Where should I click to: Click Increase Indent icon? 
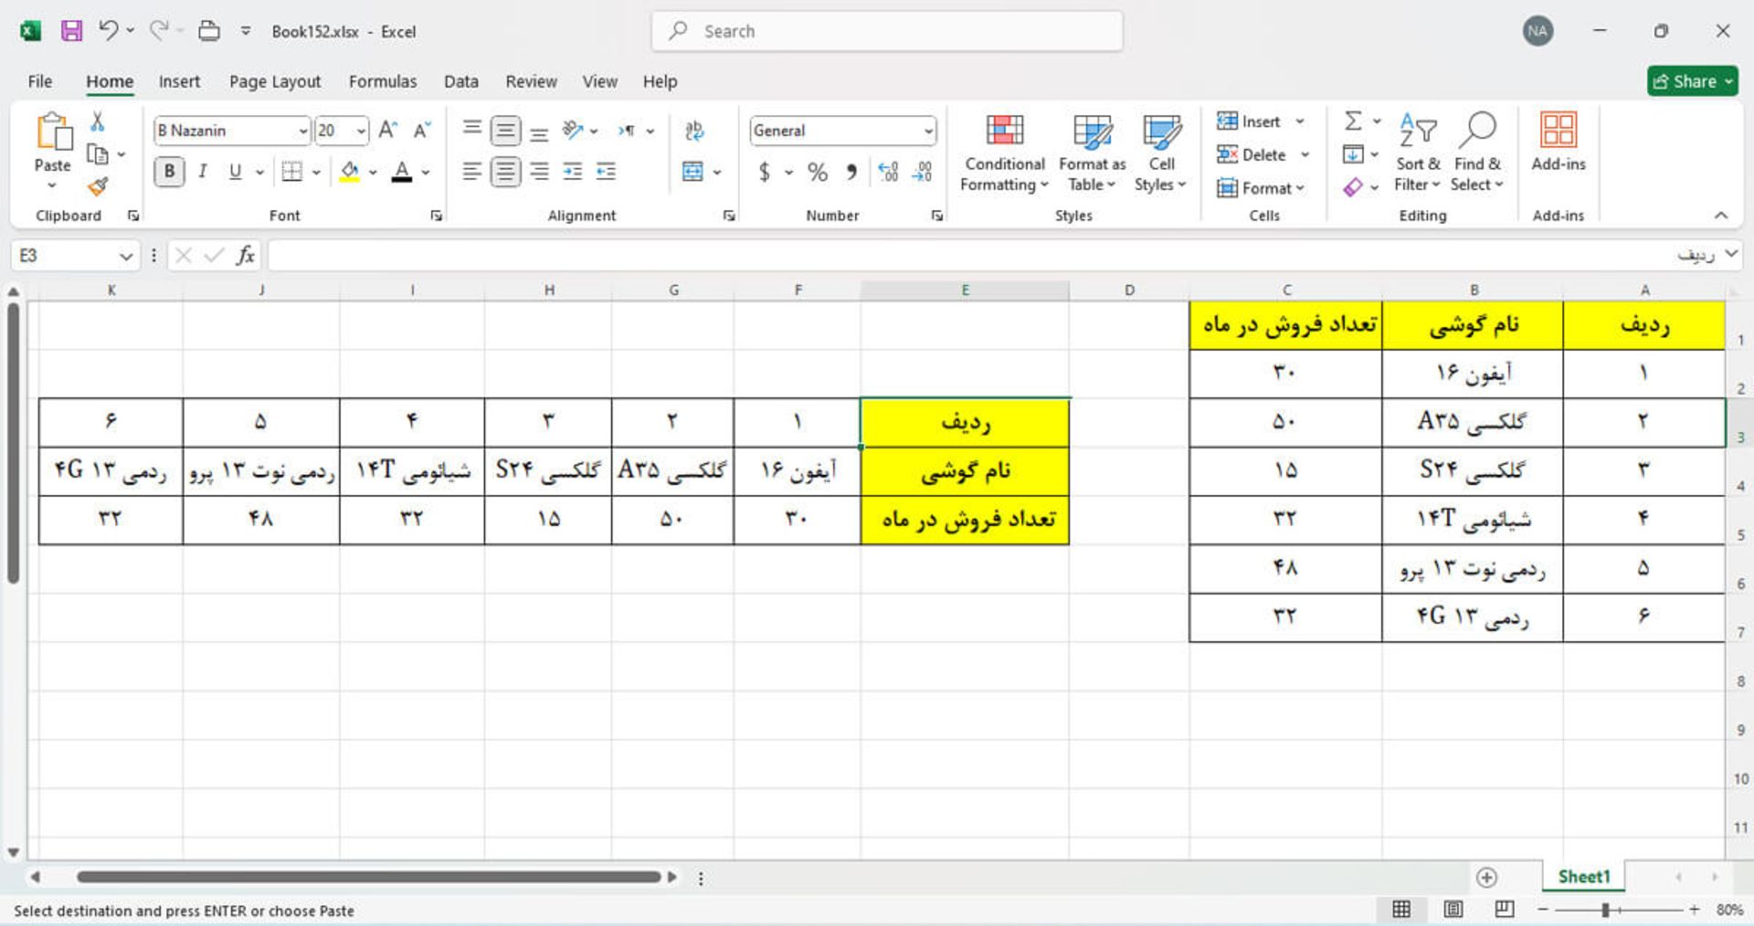point(606,172)
